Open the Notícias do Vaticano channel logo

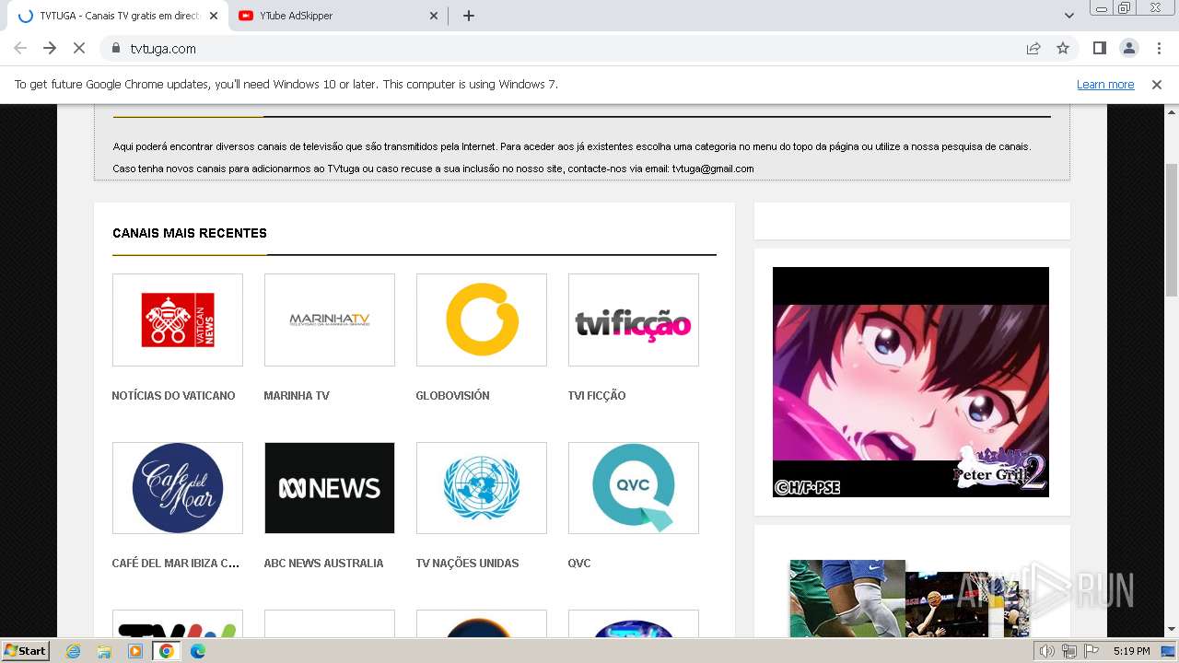coord(178,320)
